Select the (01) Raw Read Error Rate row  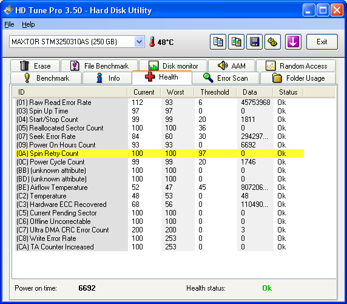(160, 103)
